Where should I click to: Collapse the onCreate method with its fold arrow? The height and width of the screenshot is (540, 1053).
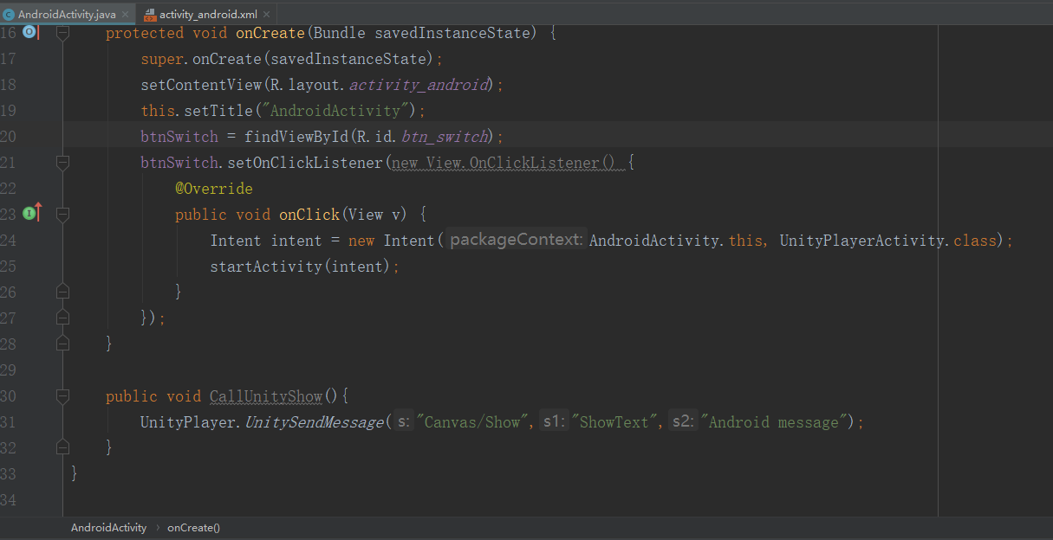62,32
